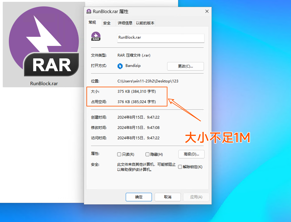Click the dialog title RunBlock.rar 属性
Image resolution: width=291 pixels, height=222 pixels.
pos(110,12)
